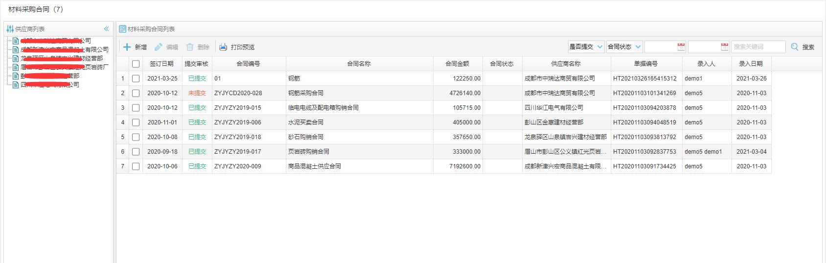Sort by 合同编号 column header
The width and height of the screenshot is (826, 263).
point(249,64)
